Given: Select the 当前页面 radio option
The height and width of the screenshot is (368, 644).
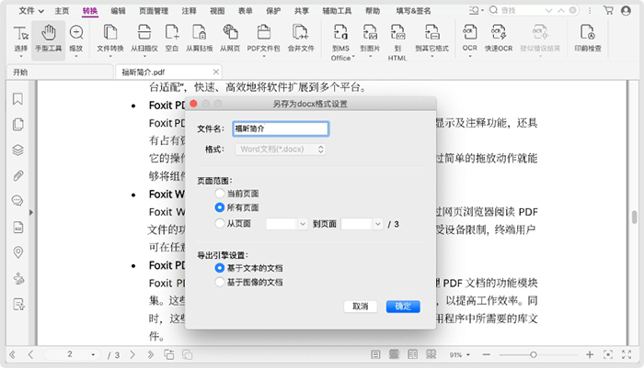Looking at the screenshot, I should [x=219, y=194].
